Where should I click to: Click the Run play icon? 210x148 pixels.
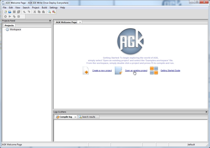click(10, 17)
